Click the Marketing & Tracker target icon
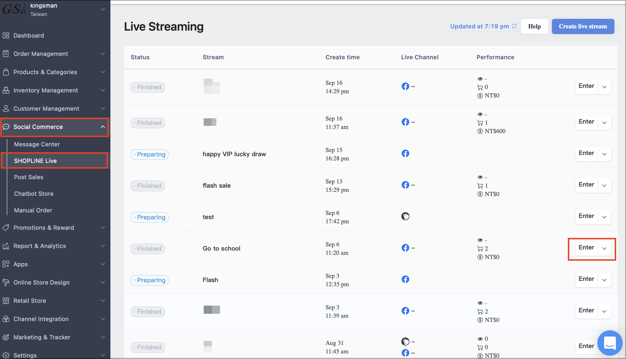Image resolution: width=626 pixels, height=359 pixels. [x=6, y=337]
